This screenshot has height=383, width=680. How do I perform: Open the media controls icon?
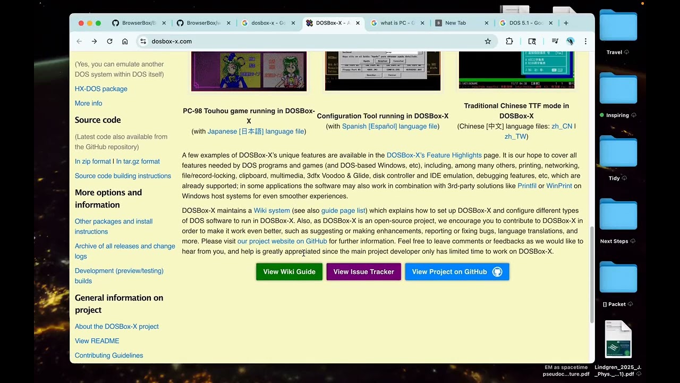click(555, 41)
